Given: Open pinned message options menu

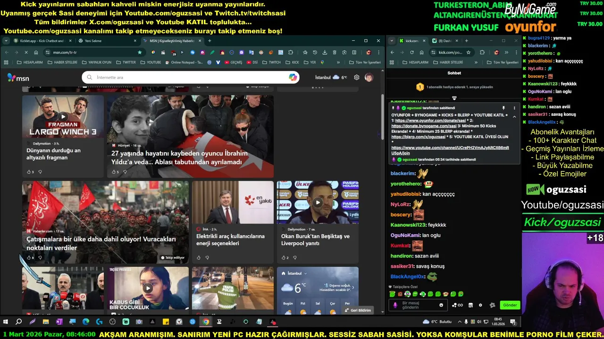Looking at the screenshot, I should (x=514, y=108).
